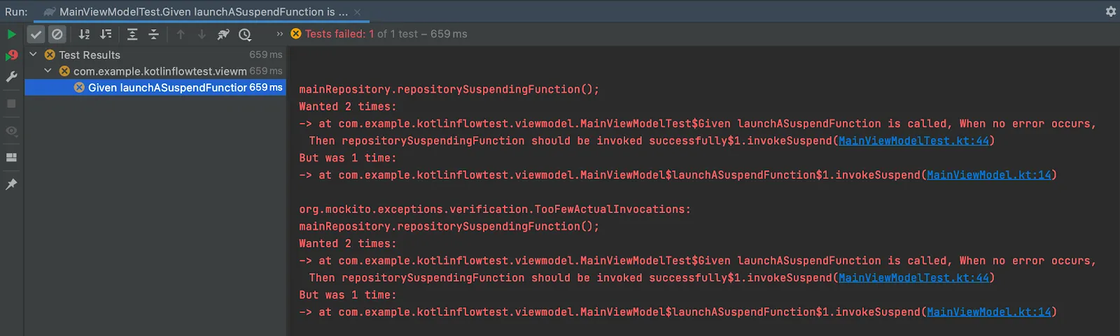Show more toolbar actions via double chevron
Image resolution: width=1120 pixels, height=336 pixels.
pos(280,34)
